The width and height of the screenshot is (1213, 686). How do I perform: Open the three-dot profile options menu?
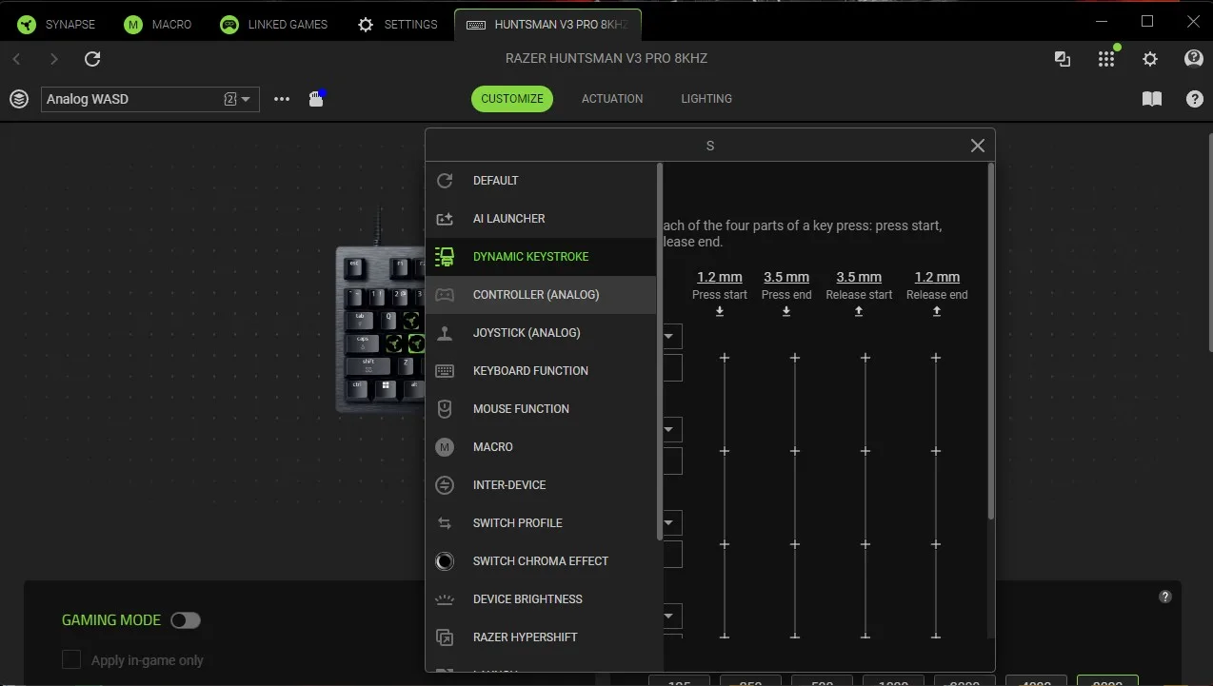(282, 99)
